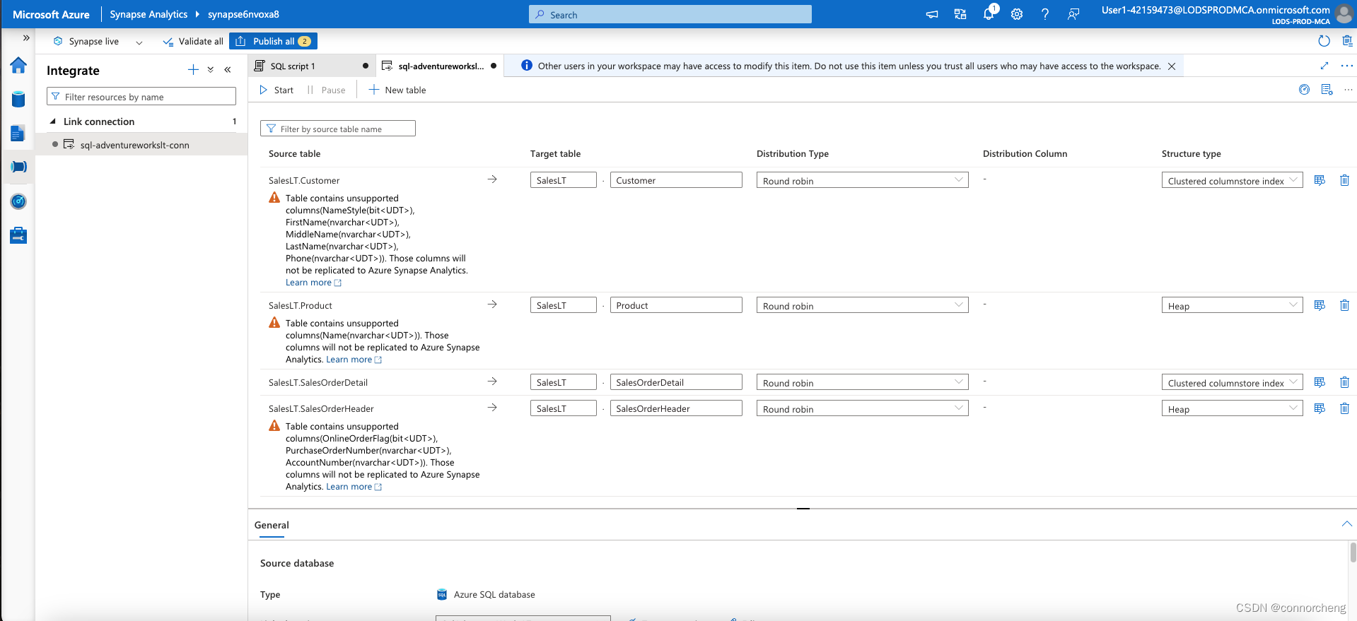Edit the Customer target table name field
The height and width of the screenshot is (621, 1357).
(676, 180)
